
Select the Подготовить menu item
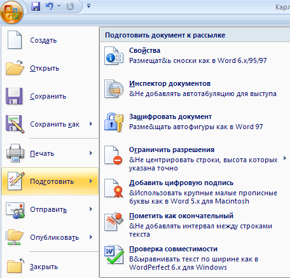click(50, 181)
